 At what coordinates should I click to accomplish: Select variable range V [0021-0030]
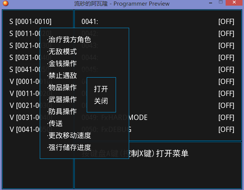31,105
